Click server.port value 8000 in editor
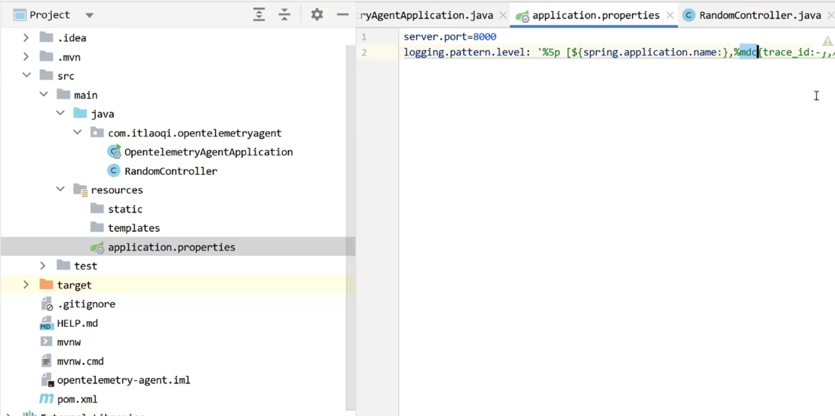The image size is (835, 416). tap(485, 37)
